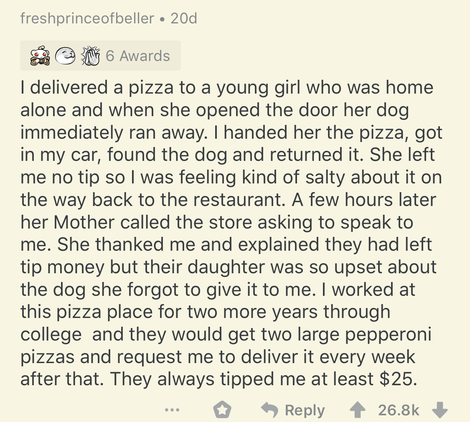
Task: Open freshprinceofbeller's user profile
Action: [87, 19]
